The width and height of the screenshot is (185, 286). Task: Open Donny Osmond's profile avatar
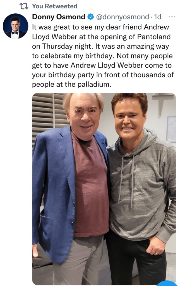(x=15, y=26)
